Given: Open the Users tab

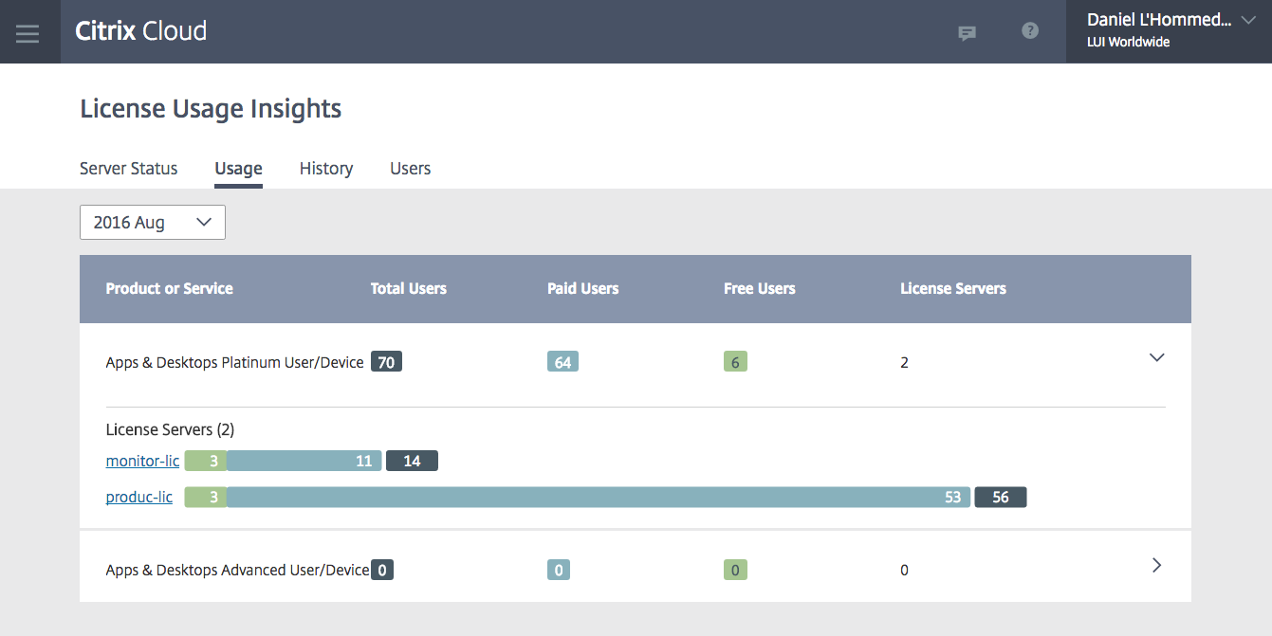Looking at the screenshot, I should coord(410,169).
